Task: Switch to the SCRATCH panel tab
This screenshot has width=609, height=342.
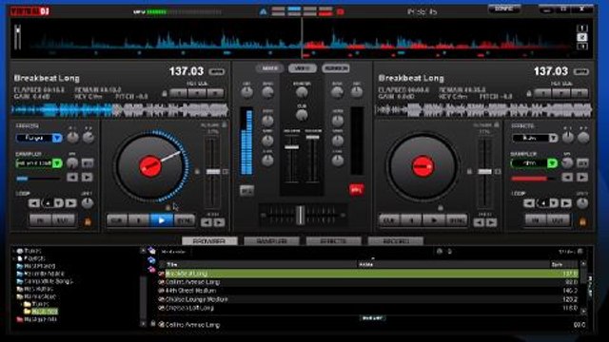Action: point(335,68)
